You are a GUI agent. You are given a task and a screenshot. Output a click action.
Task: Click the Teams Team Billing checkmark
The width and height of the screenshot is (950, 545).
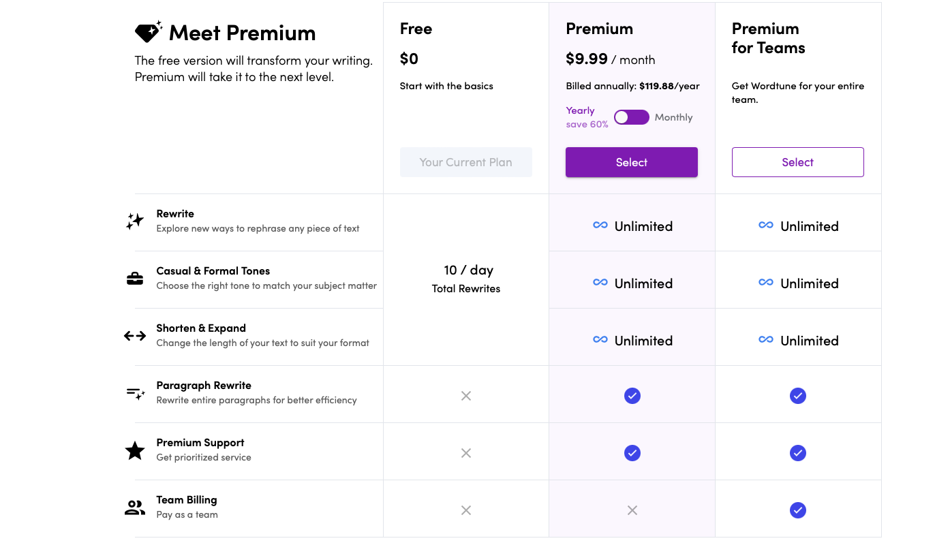pyautogui.click(x=798, y=510)
